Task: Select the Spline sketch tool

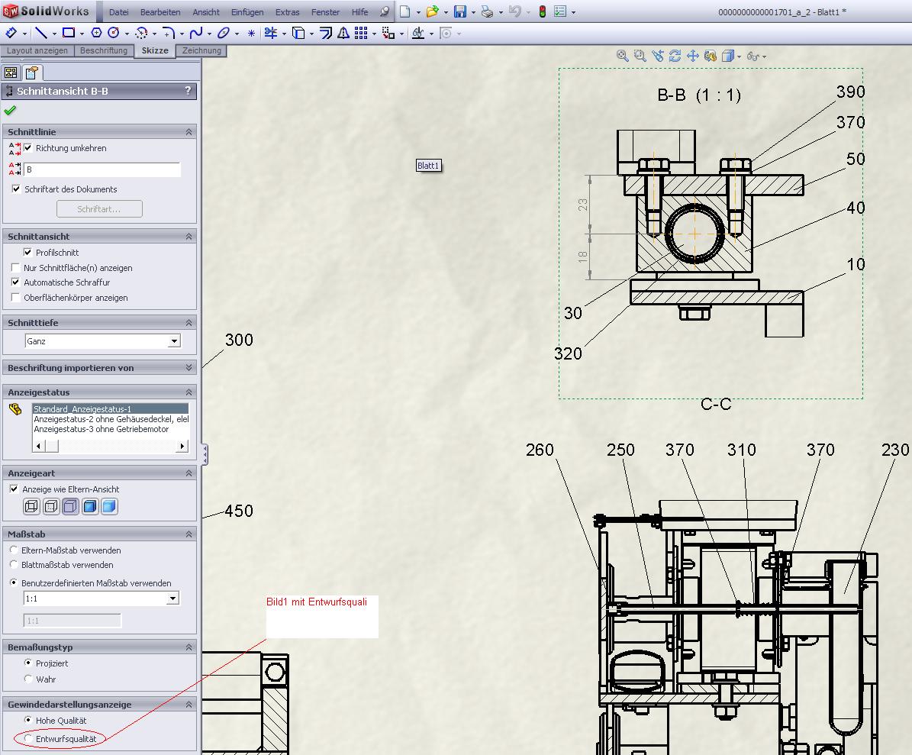Action: click(196, 33)
